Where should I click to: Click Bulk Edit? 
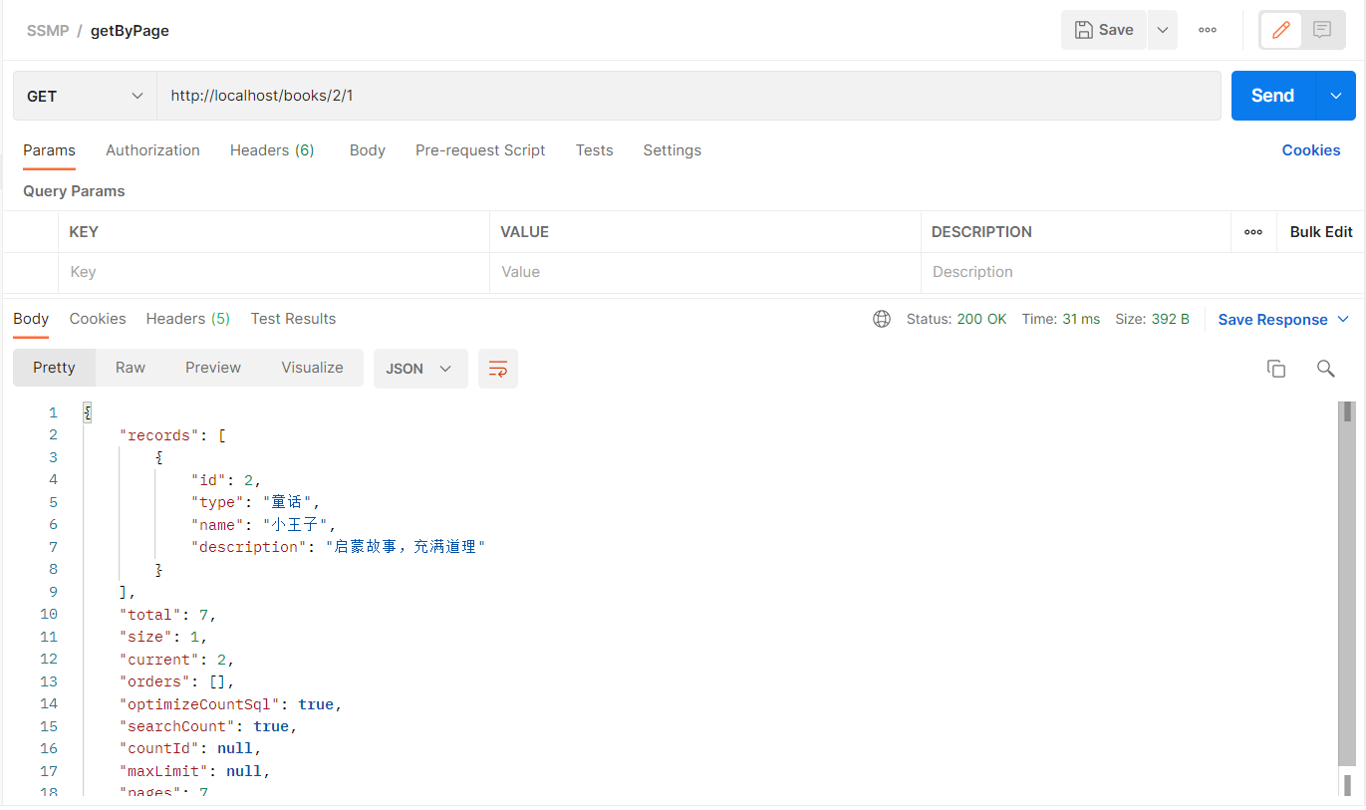pyautogui.click(x=1321, y=232)
